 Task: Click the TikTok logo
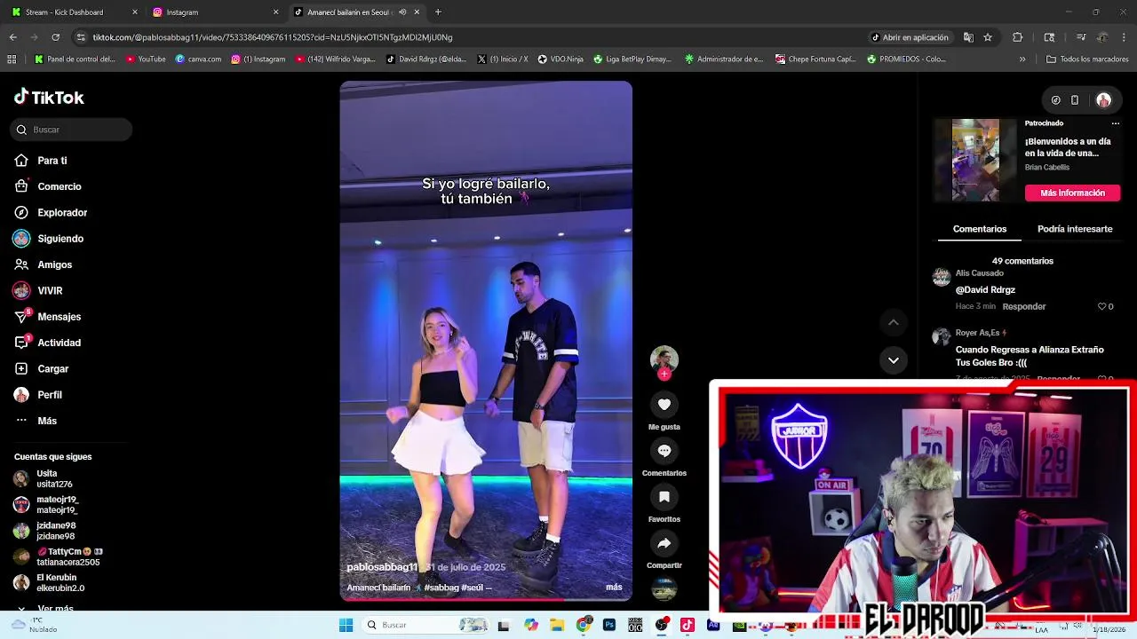(x=49, y=97)
